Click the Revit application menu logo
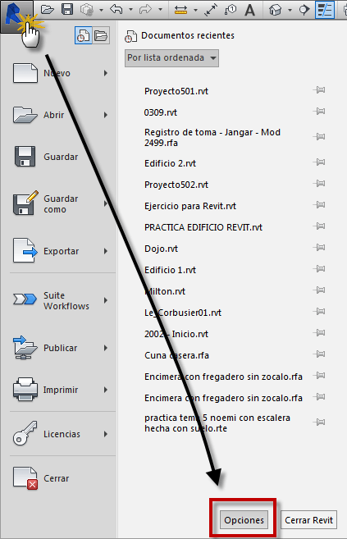This screenshot has width=347, height=539. pos(16,16)
